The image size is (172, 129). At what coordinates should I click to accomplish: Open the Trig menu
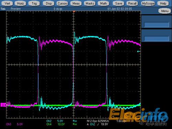[34, 3]
